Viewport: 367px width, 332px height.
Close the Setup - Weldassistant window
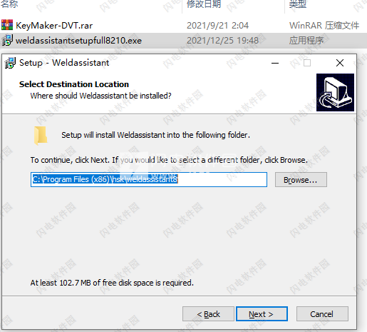(x=340, y=63)
